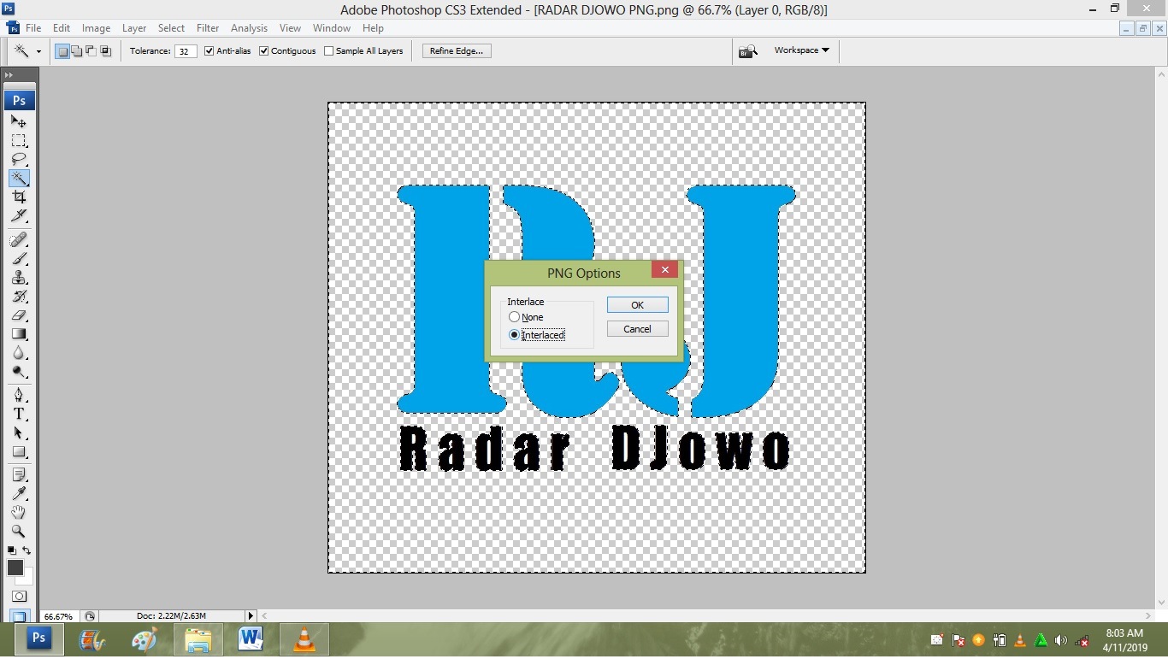
Task: Close the PNG Options dialog
Action: (x=664, y=269)
